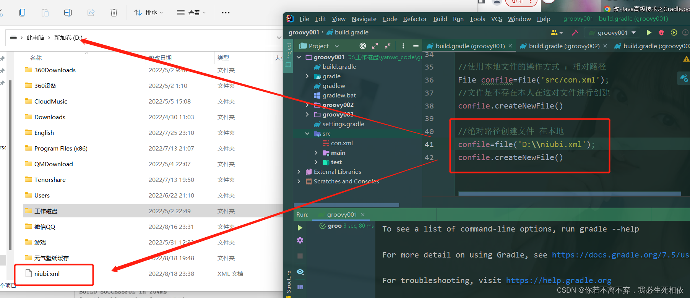Image resolution: width=690 pixels, height=298 pixels.
Task: Click the editor horizontal scrollbar
Action: point(570,194)
